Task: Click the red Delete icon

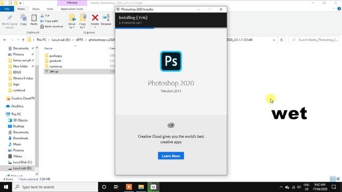Action: click(x=95, y=18)
